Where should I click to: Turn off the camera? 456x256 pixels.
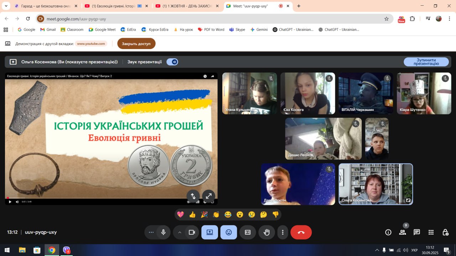click(x=192, y=232)
